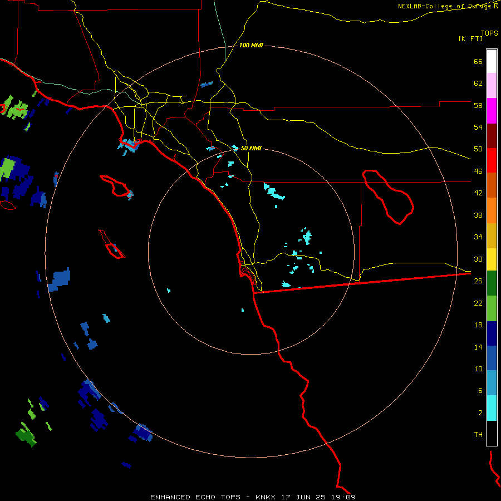
Task: Click the '50 NMI' range ring label
Action: [x=251, y=148]
